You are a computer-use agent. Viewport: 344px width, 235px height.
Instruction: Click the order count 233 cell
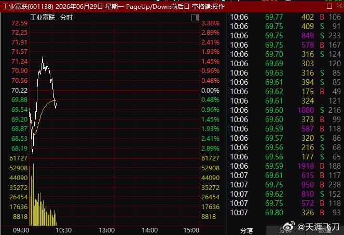(x=335, y=36)
